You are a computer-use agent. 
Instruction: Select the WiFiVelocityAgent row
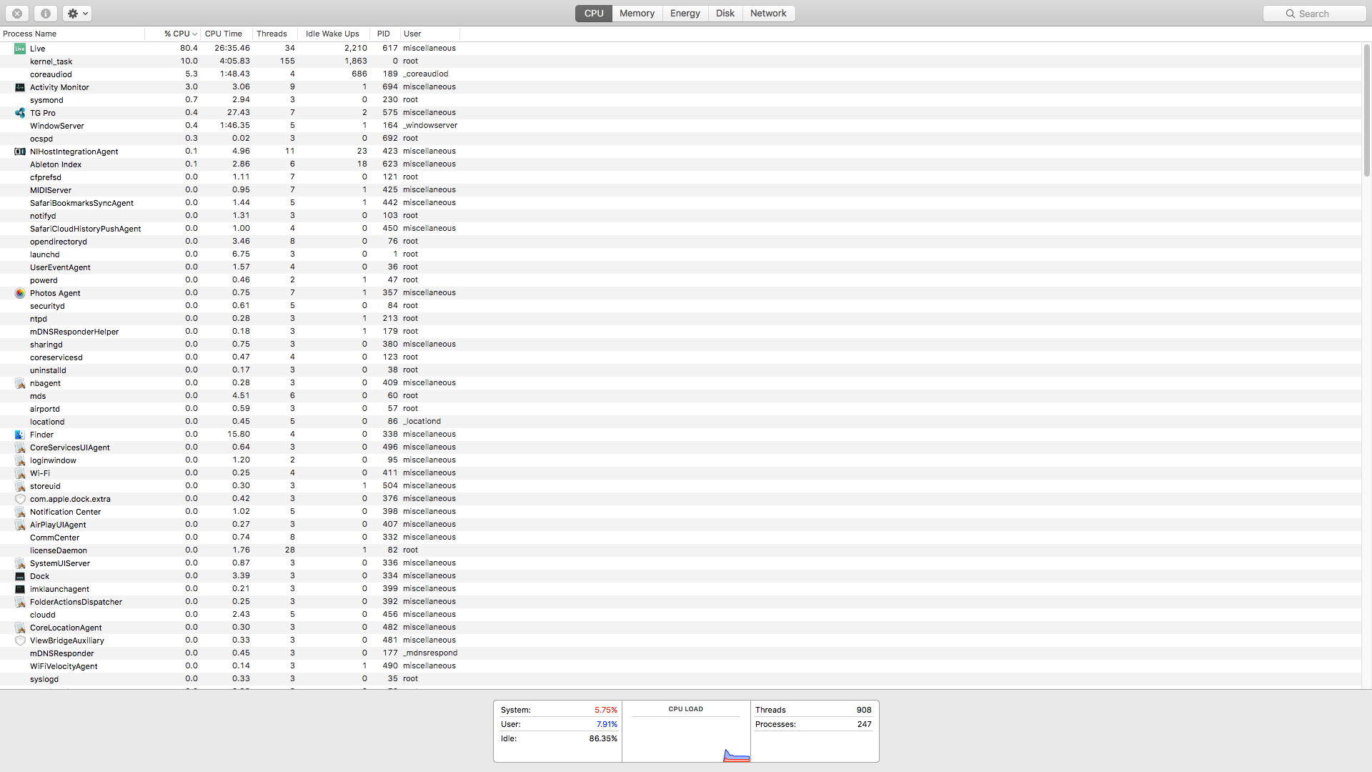coord(680,666)
